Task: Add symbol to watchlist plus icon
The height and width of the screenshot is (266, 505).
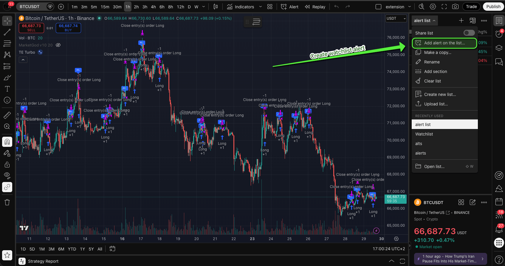Action: point(461,21)
